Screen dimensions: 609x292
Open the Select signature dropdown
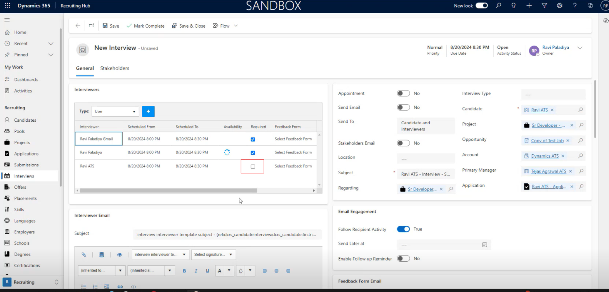(x=213, y=255)
